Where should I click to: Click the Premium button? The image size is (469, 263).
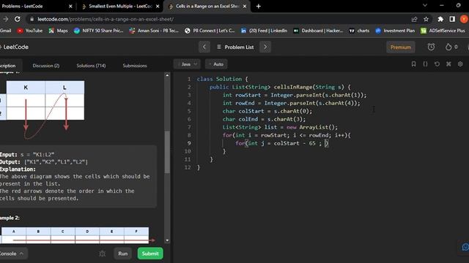(x=401, y=47)
